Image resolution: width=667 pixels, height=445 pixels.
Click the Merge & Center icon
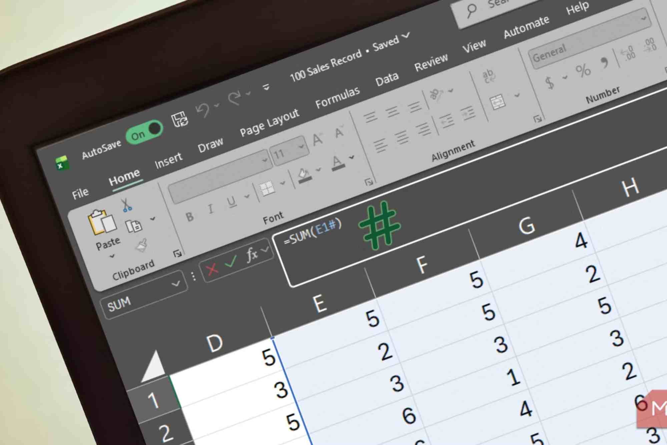498,102
